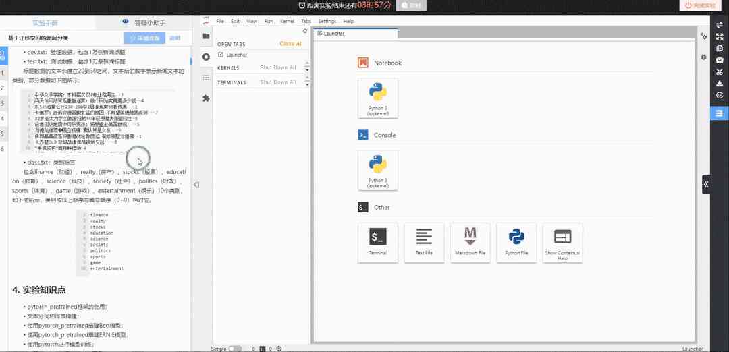Click Shut Down All for Terminals
Screen dimensions: 729x352
point(278,82)
